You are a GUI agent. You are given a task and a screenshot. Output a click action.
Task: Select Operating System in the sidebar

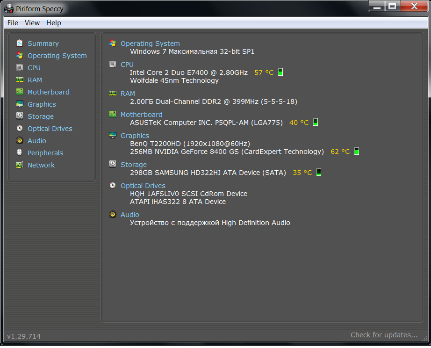pyautogui.click(x=57, y=56)
